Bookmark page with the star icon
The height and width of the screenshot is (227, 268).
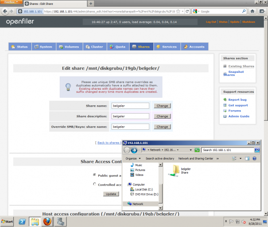click(x=178, y=11)
